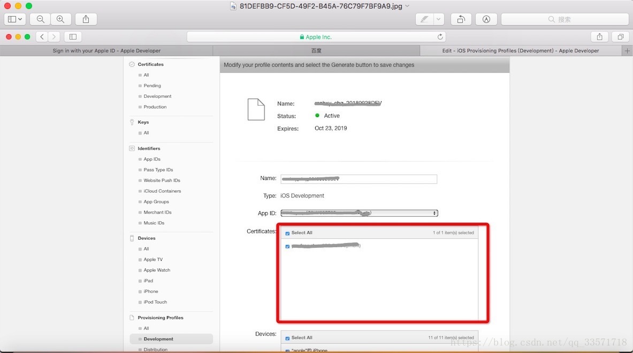Open iPad devices in sidebar
This screenshot has height=353, width=633.
pos(148,280)
